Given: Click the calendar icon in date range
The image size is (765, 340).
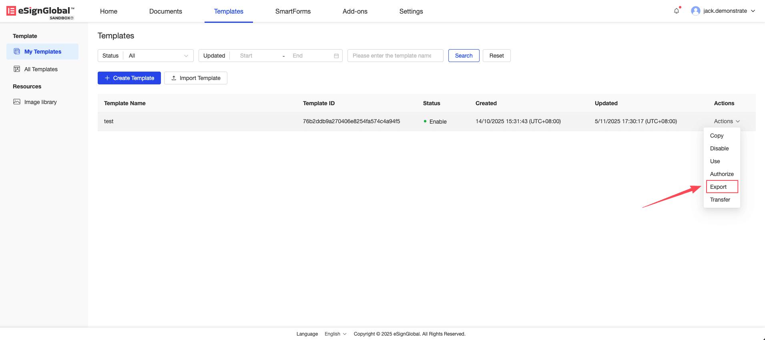Looking at the screenshot, I should tap(336, 56).
